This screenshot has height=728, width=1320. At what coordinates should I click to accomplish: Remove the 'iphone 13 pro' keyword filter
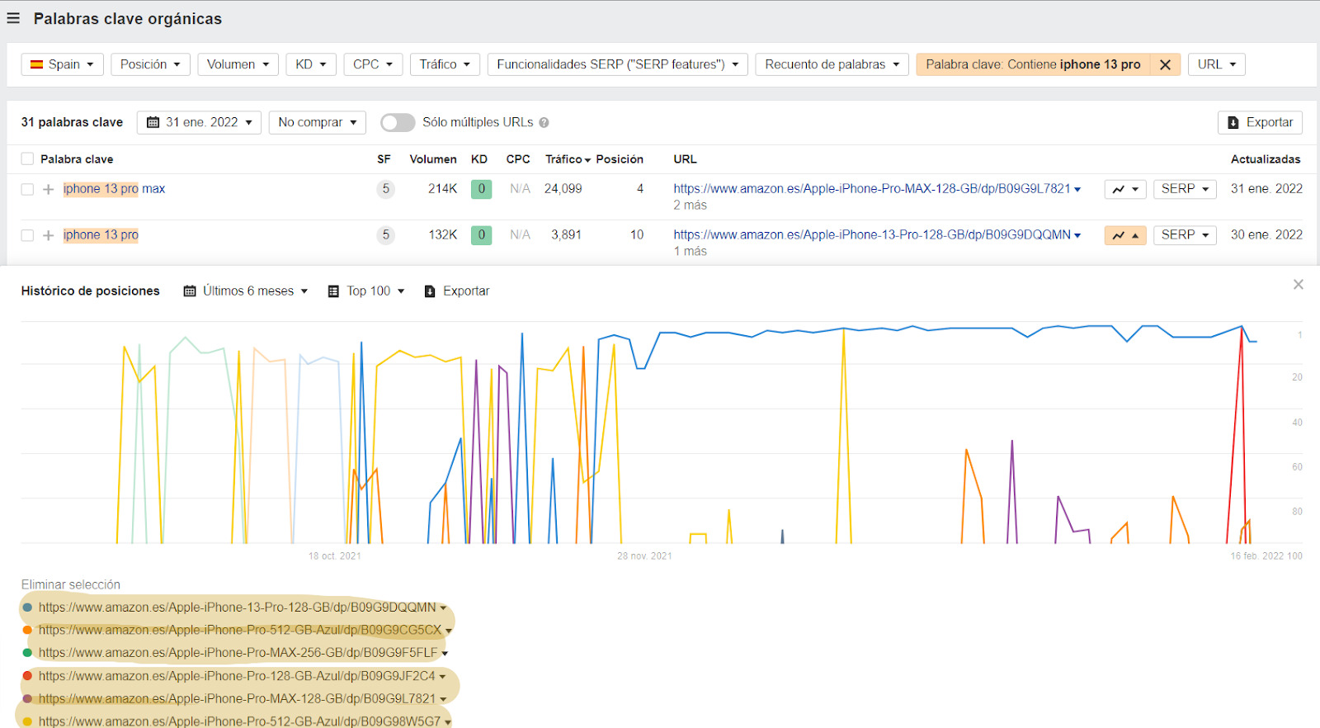(1165, 64)
